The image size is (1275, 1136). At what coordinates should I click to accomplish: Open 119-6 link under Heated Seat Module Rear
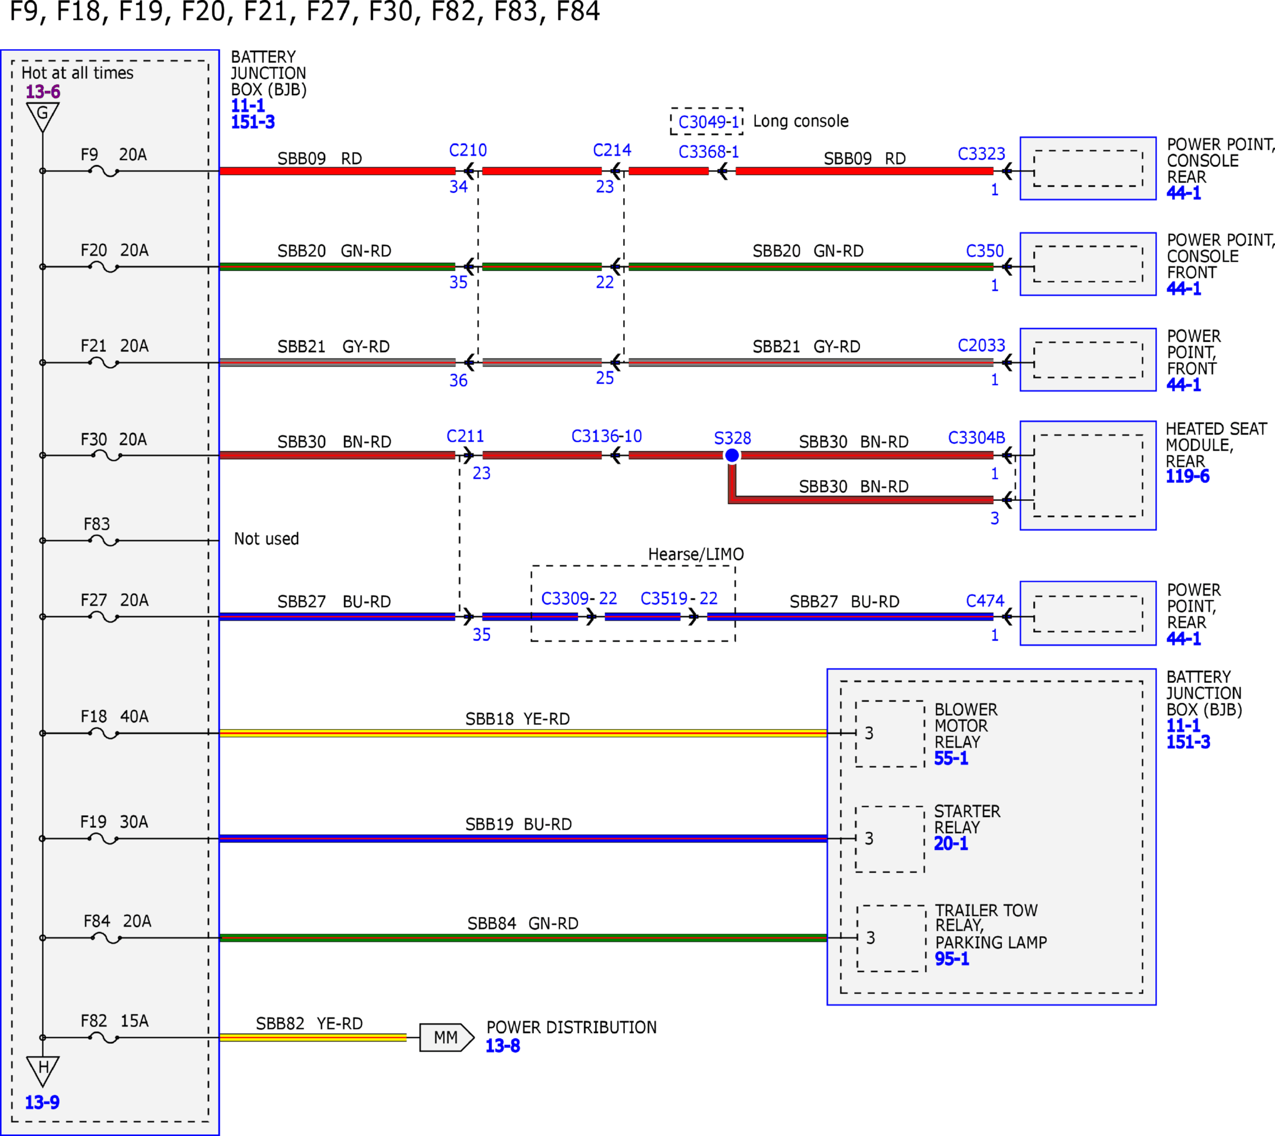[1188, 476]
